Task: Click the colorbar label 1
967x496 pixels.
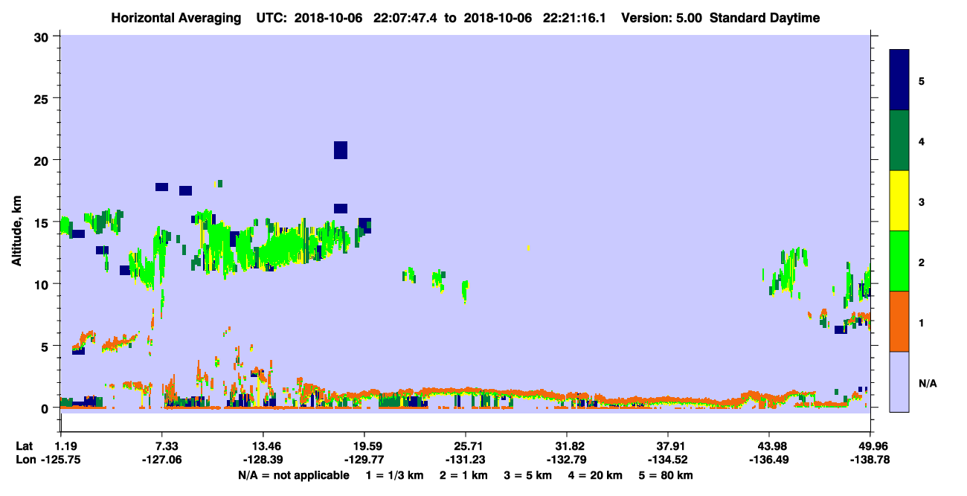Action: [x=922, y=323]
